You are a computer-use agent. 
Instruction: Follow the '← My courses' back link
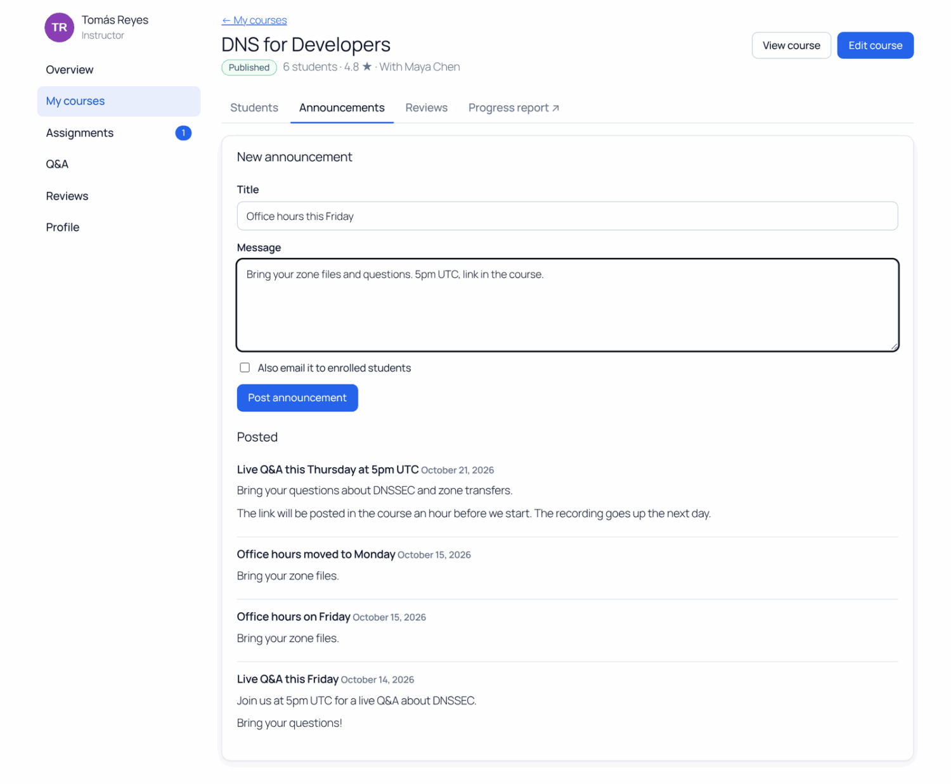254,20
